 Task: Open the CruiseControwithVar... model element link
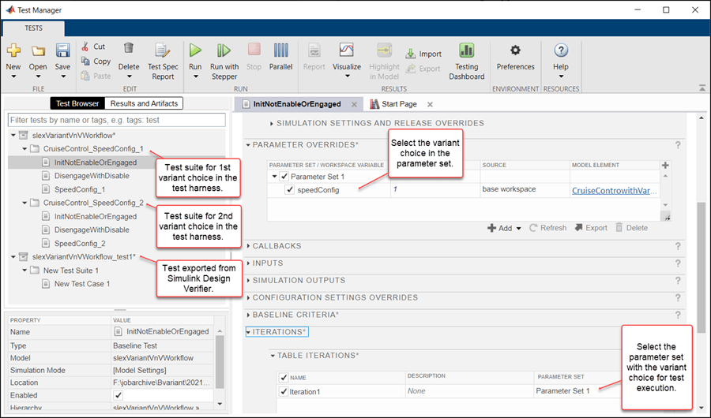(x=614, y=191)
